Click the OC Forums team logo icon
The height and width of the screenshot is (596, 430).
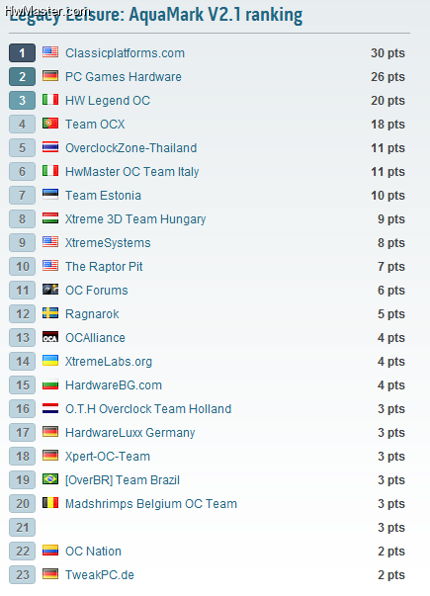point(50,290)
